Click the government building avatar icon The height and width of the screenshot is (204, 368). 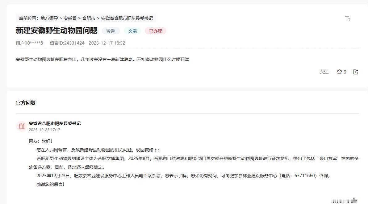(x=21, y=126)
